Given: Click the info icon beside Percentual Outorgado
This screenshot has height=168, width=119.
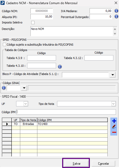Looking at the screenshot, I should pyautogui.click(x=116, y=16).
